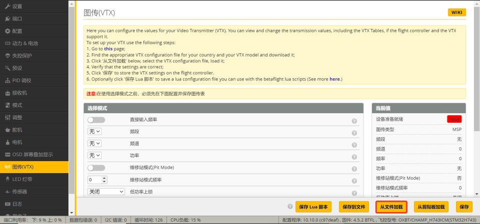Viewport: 480px width, 224px height.
Task: Switch to OSD 屏幕叠加显示 tab
Action: (x=33, y=154)
